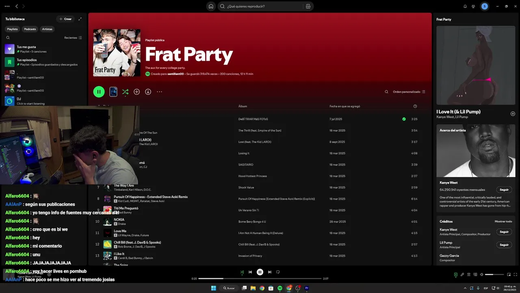Connect to a device icon

point(475,274)
